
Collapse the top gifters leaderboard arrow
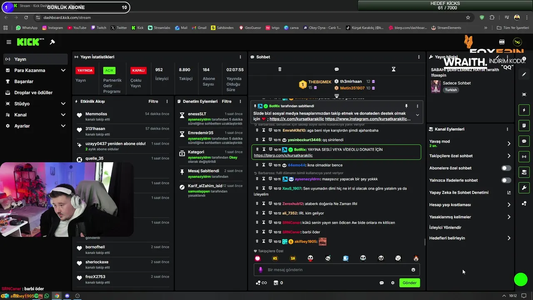[337, 96]
